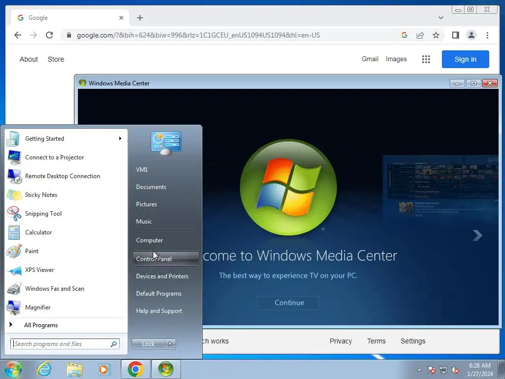Focus Search programs and files box
This screenshot has height=379, width=505.
[65, 344]
